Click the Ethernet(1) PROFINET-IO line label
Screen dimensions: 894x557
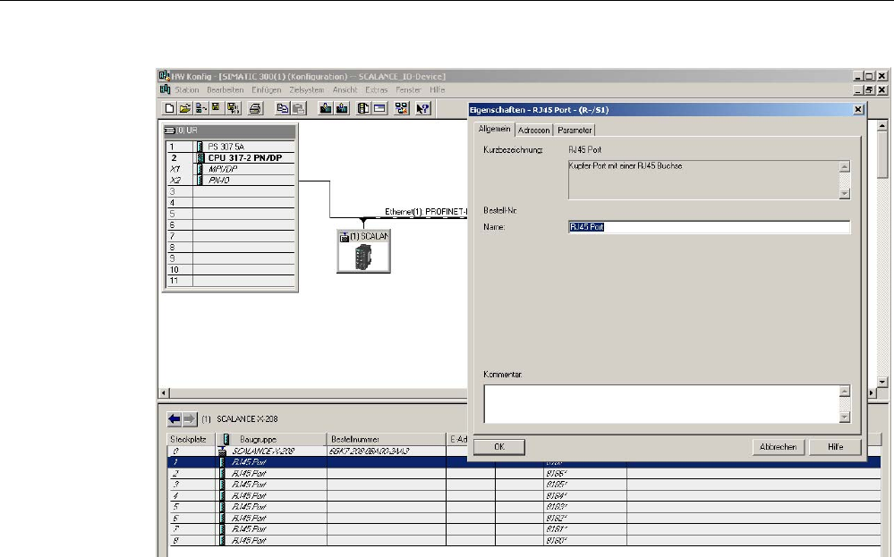coord(426,211)
